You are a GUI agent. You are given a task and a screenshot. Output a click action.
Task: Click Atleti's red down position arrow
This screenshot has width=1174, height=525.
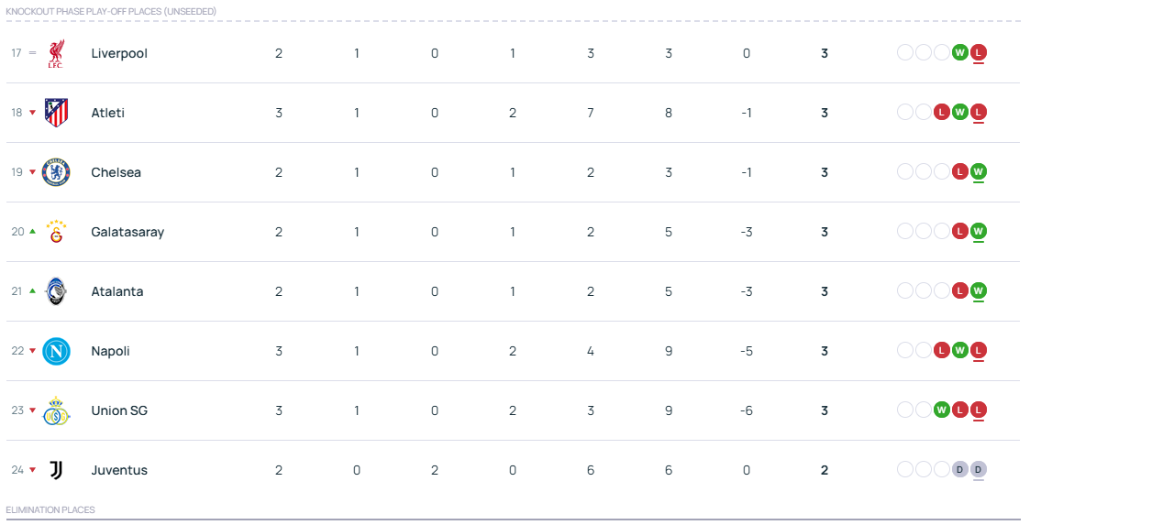click(x=32, y=113)
